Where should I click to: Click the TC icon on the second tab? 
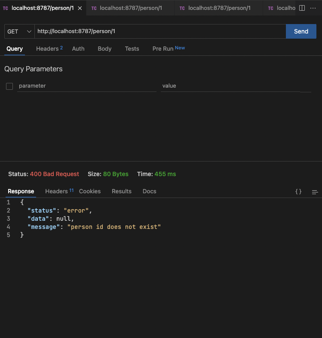pos(94,8)
